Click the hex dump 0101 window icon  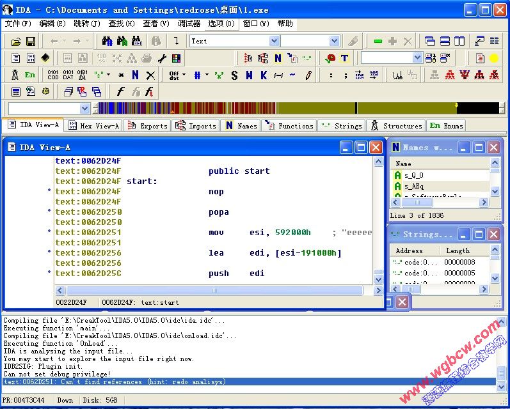(x=31, y=58)
